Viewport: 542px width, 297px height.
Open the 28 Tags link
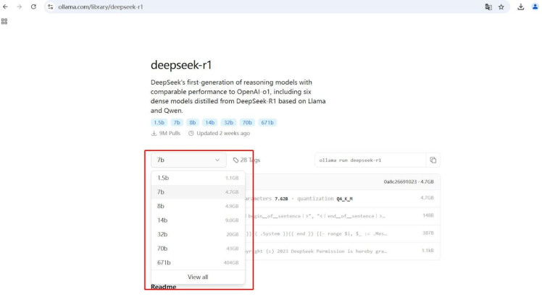coord(246,160)
